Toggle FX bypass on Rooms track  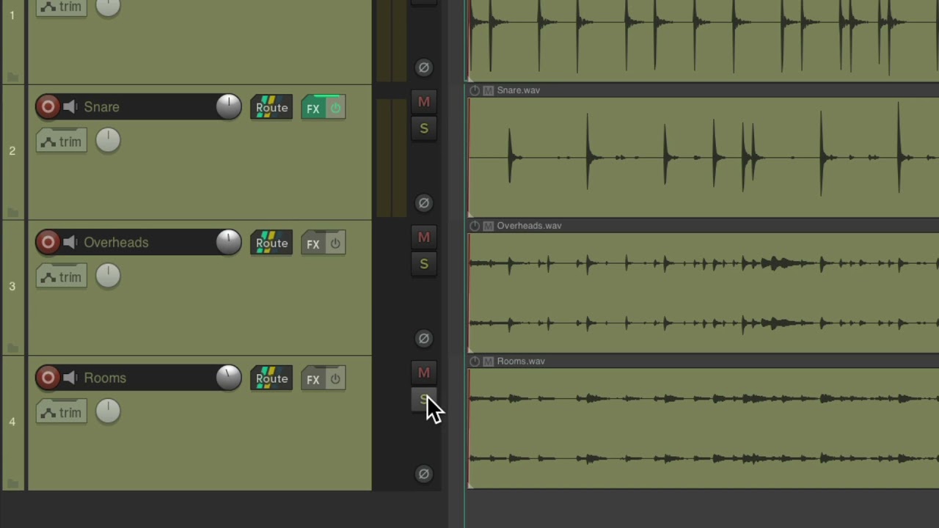coord(335,380)
